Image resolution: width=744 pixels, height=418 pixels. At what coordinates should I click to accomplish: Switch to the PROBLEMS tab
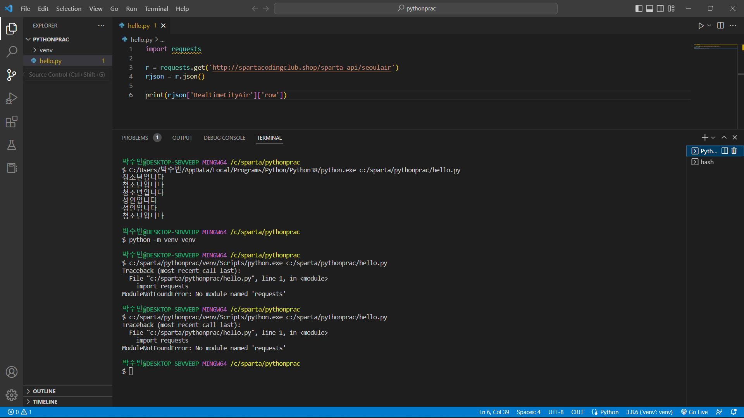point(135,138)
